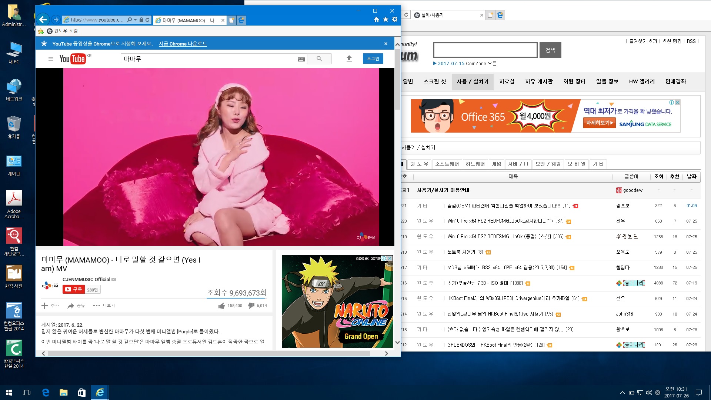The width and height of the screenshot is (711, 400).
Task: Go forward with IE forward arrow
Action: coord(56,20)
